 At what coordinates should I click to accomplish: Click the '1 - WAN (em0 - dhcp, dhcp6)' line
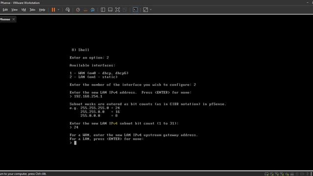[99, 73]
